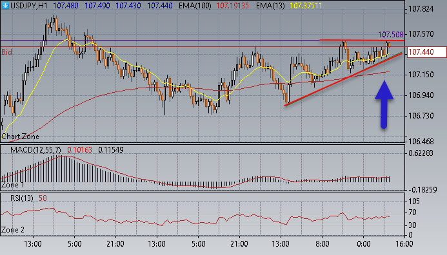
Task: Click the blue download arrow icon beside USDJPY
Action: [5, 5]
